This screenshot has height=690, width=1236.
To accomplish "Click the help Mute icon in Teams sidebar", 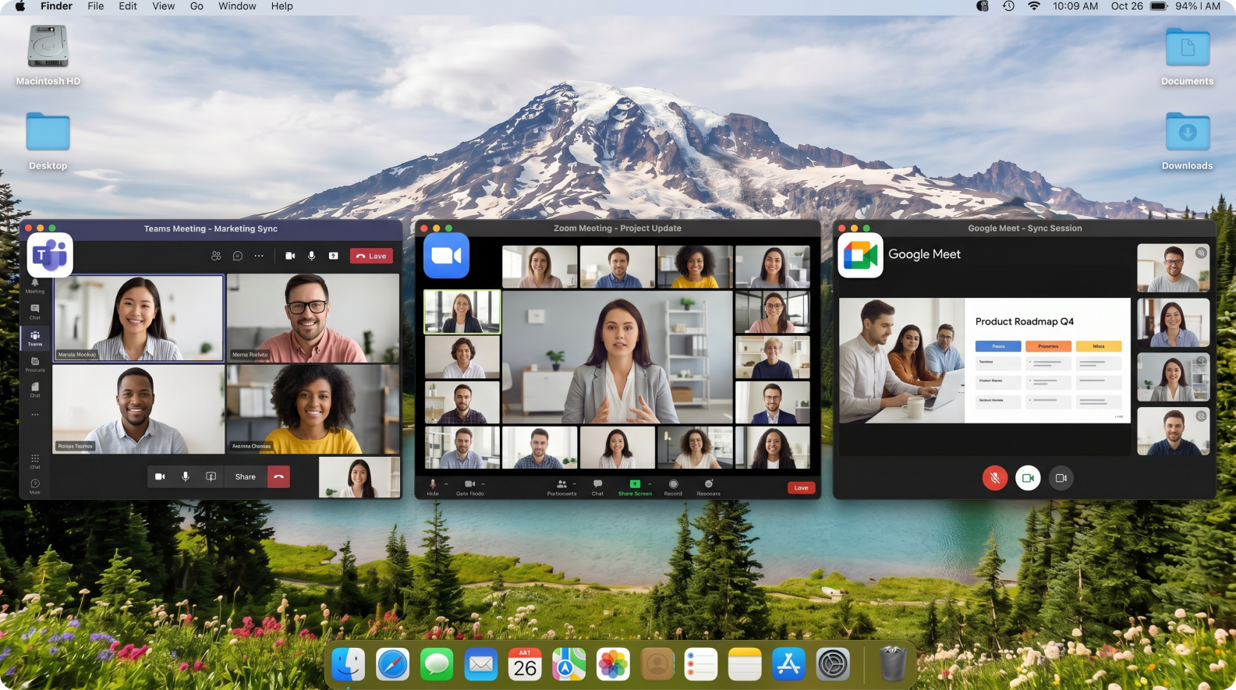I will tap(35, 487).
